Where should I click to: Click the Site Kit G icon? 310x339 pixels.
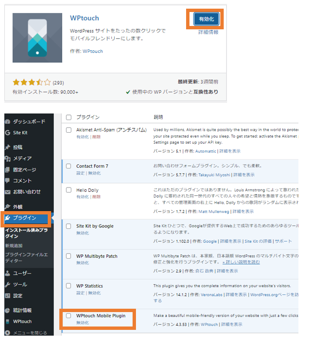pos(7,133)
